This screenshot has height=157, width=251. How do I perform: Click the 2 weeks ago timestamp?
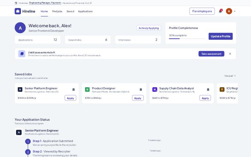click(x=154, y=140)
